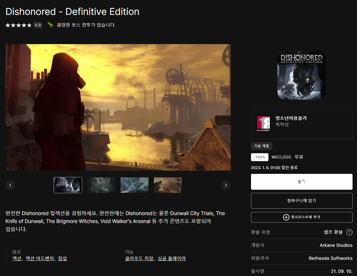The height and width of the screenshot is (276, 357).
Task: Select the third screenshot thumbnail with green beams
Action: [x=135, y=185]
